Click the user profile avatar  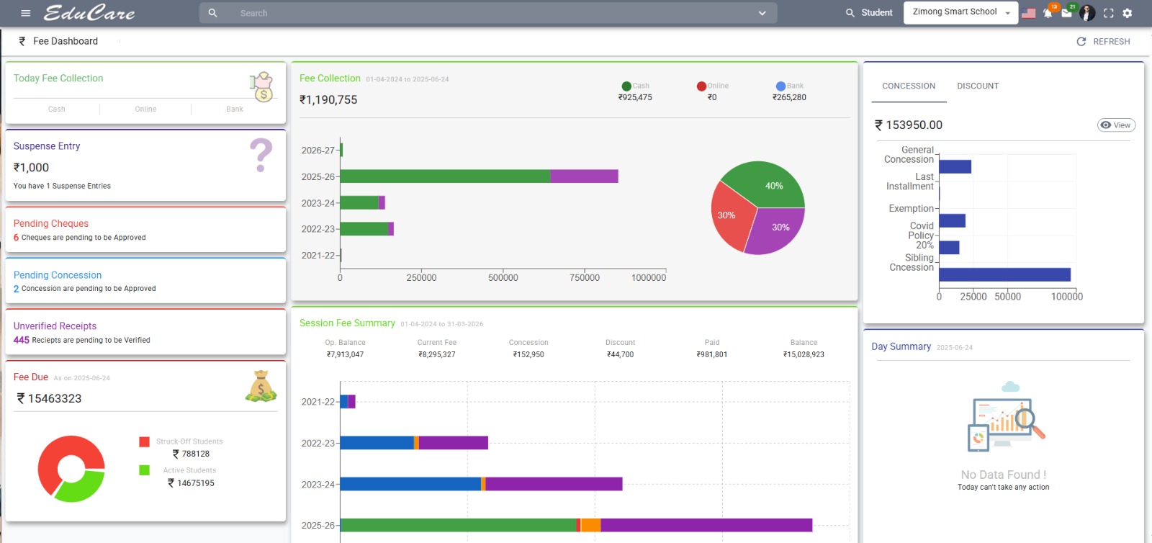[1087, 13]
